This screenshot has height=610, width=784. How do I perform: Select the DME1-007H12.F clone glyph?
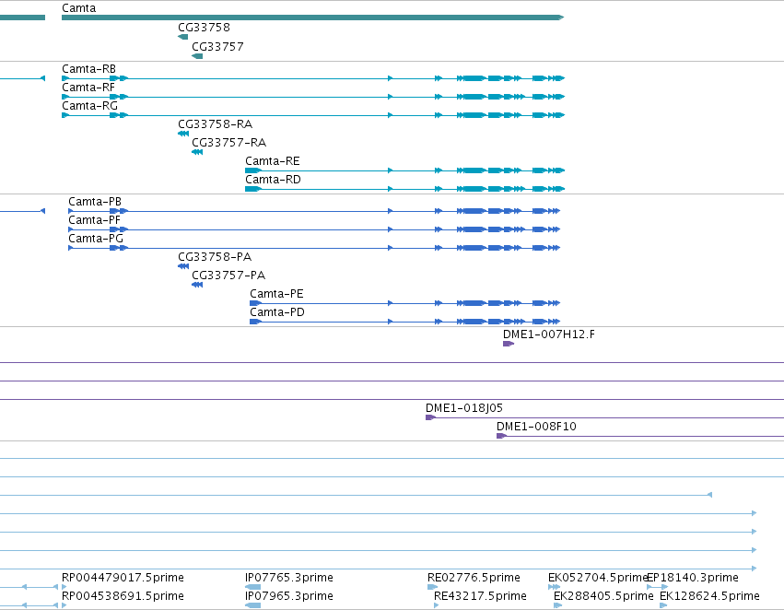point(509,344)
